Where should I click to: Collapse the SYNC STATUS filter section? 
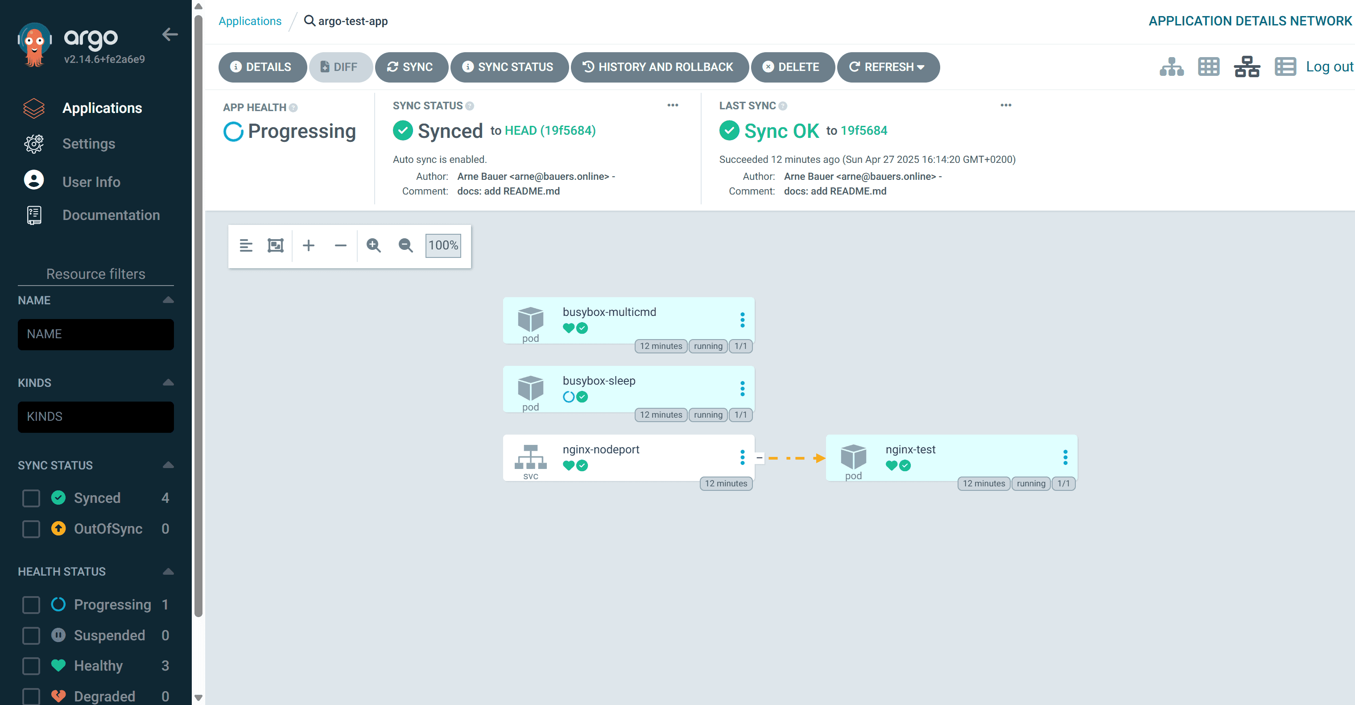(x=168, y=465)
